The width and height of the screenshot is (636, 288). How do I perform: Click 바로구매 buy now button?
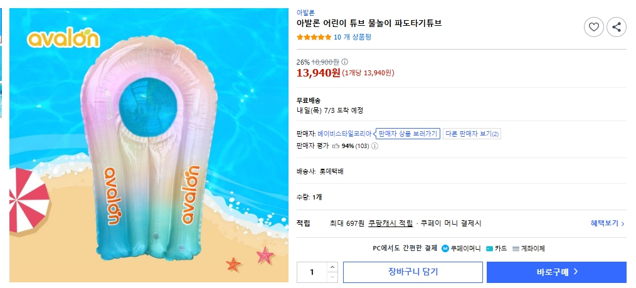click(x=556, y=272)
